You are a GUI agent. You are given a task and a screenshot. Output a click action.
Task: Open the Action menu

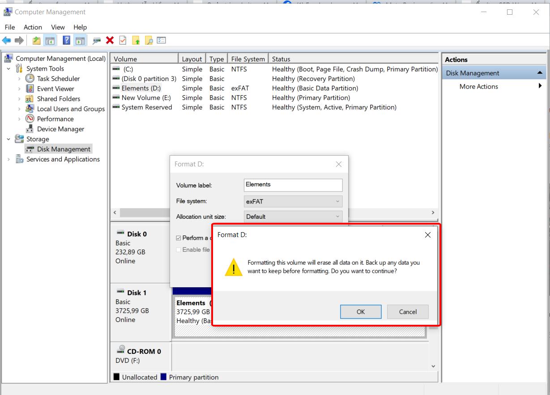(x=33, y=27)
